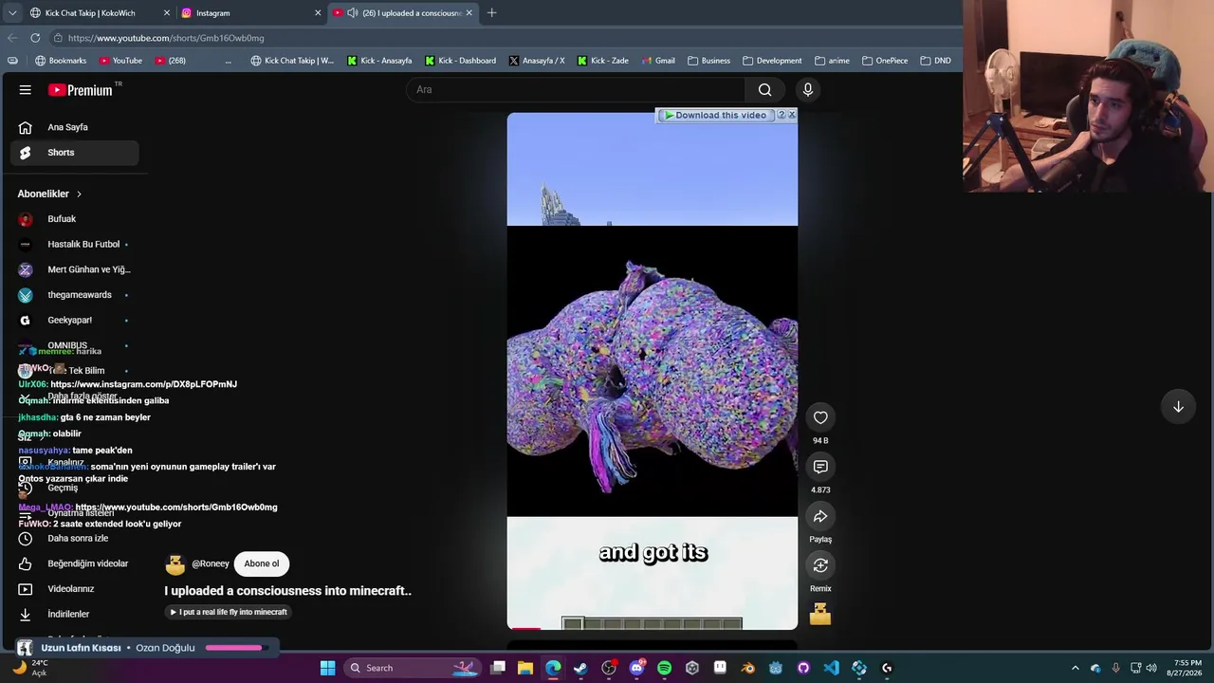Open Daha sonra izle in the sidebar

click(75, 539)
